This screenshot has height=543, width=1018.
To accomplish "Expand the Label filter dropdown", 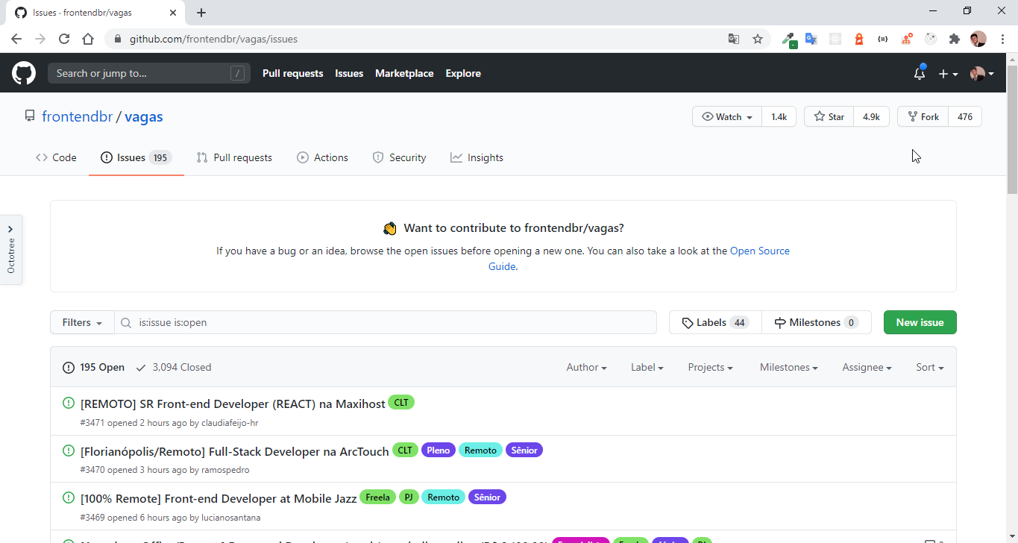I will [x=647, y=367].
